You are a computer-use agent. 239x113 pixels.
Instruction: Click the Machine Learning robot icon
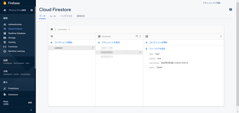[x=5, y=51]
